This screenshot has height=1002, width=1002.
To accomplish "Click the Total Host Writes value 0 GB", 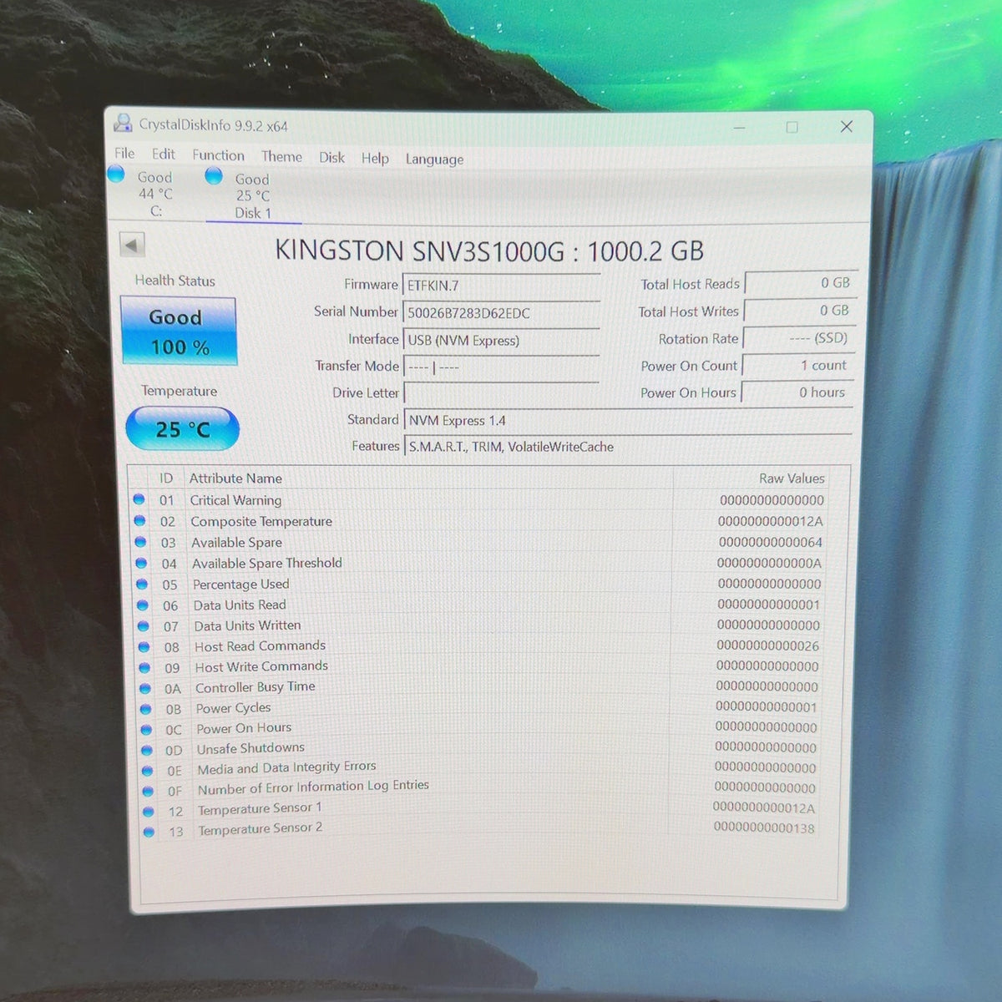I will (798, 311).
